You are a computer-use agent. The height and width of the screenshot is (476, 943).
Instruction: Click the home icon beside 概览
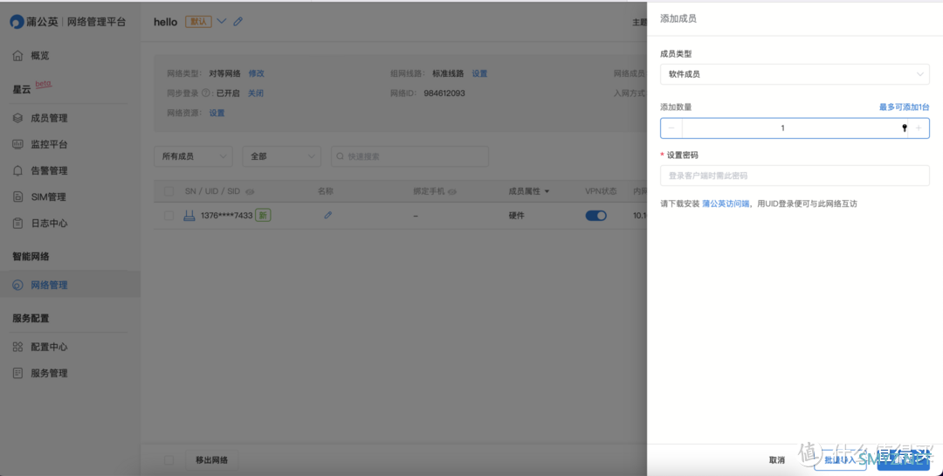point(18,55)
